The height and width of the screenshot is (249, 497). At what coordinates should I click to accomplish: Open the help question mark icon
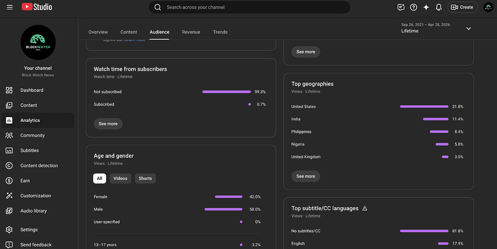pyautogui.click(x=413, y=7)
